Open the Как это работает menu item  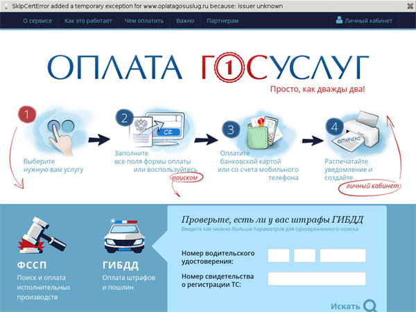tap(87, 21)
